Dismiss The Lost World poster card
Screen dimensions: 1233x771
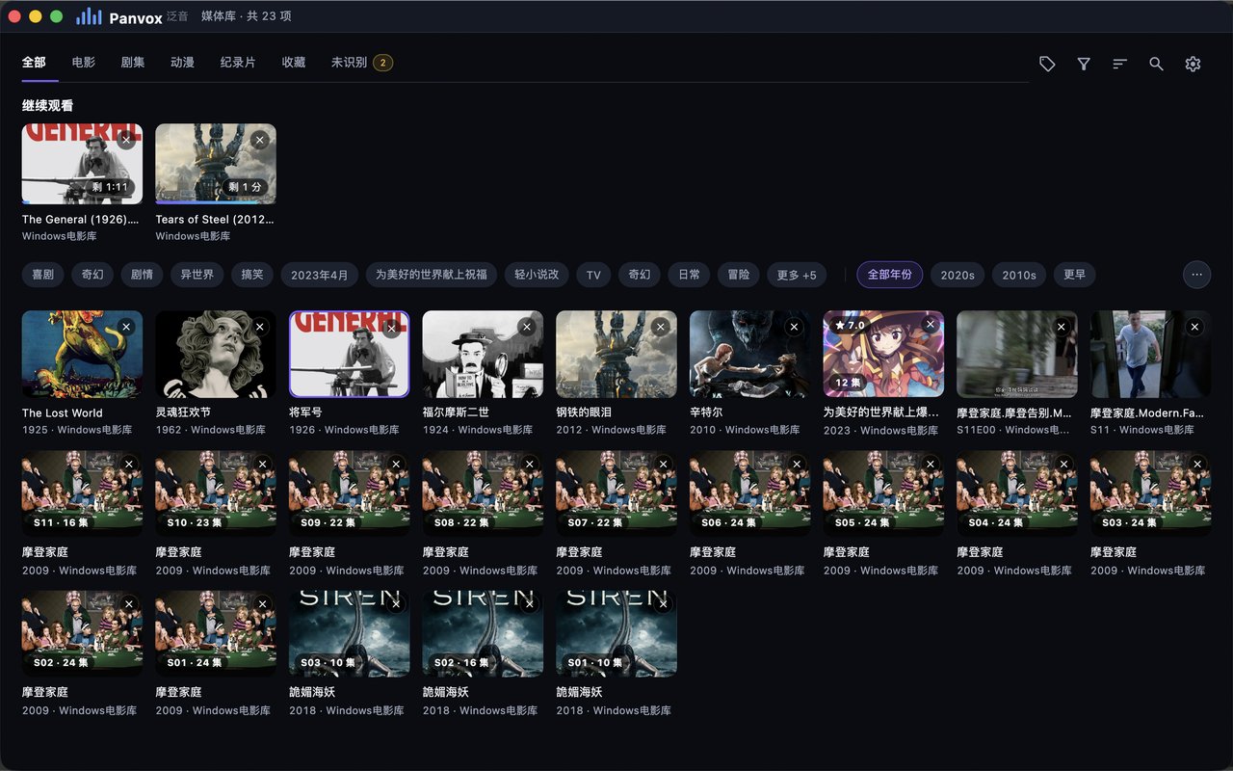click(126, 327)
